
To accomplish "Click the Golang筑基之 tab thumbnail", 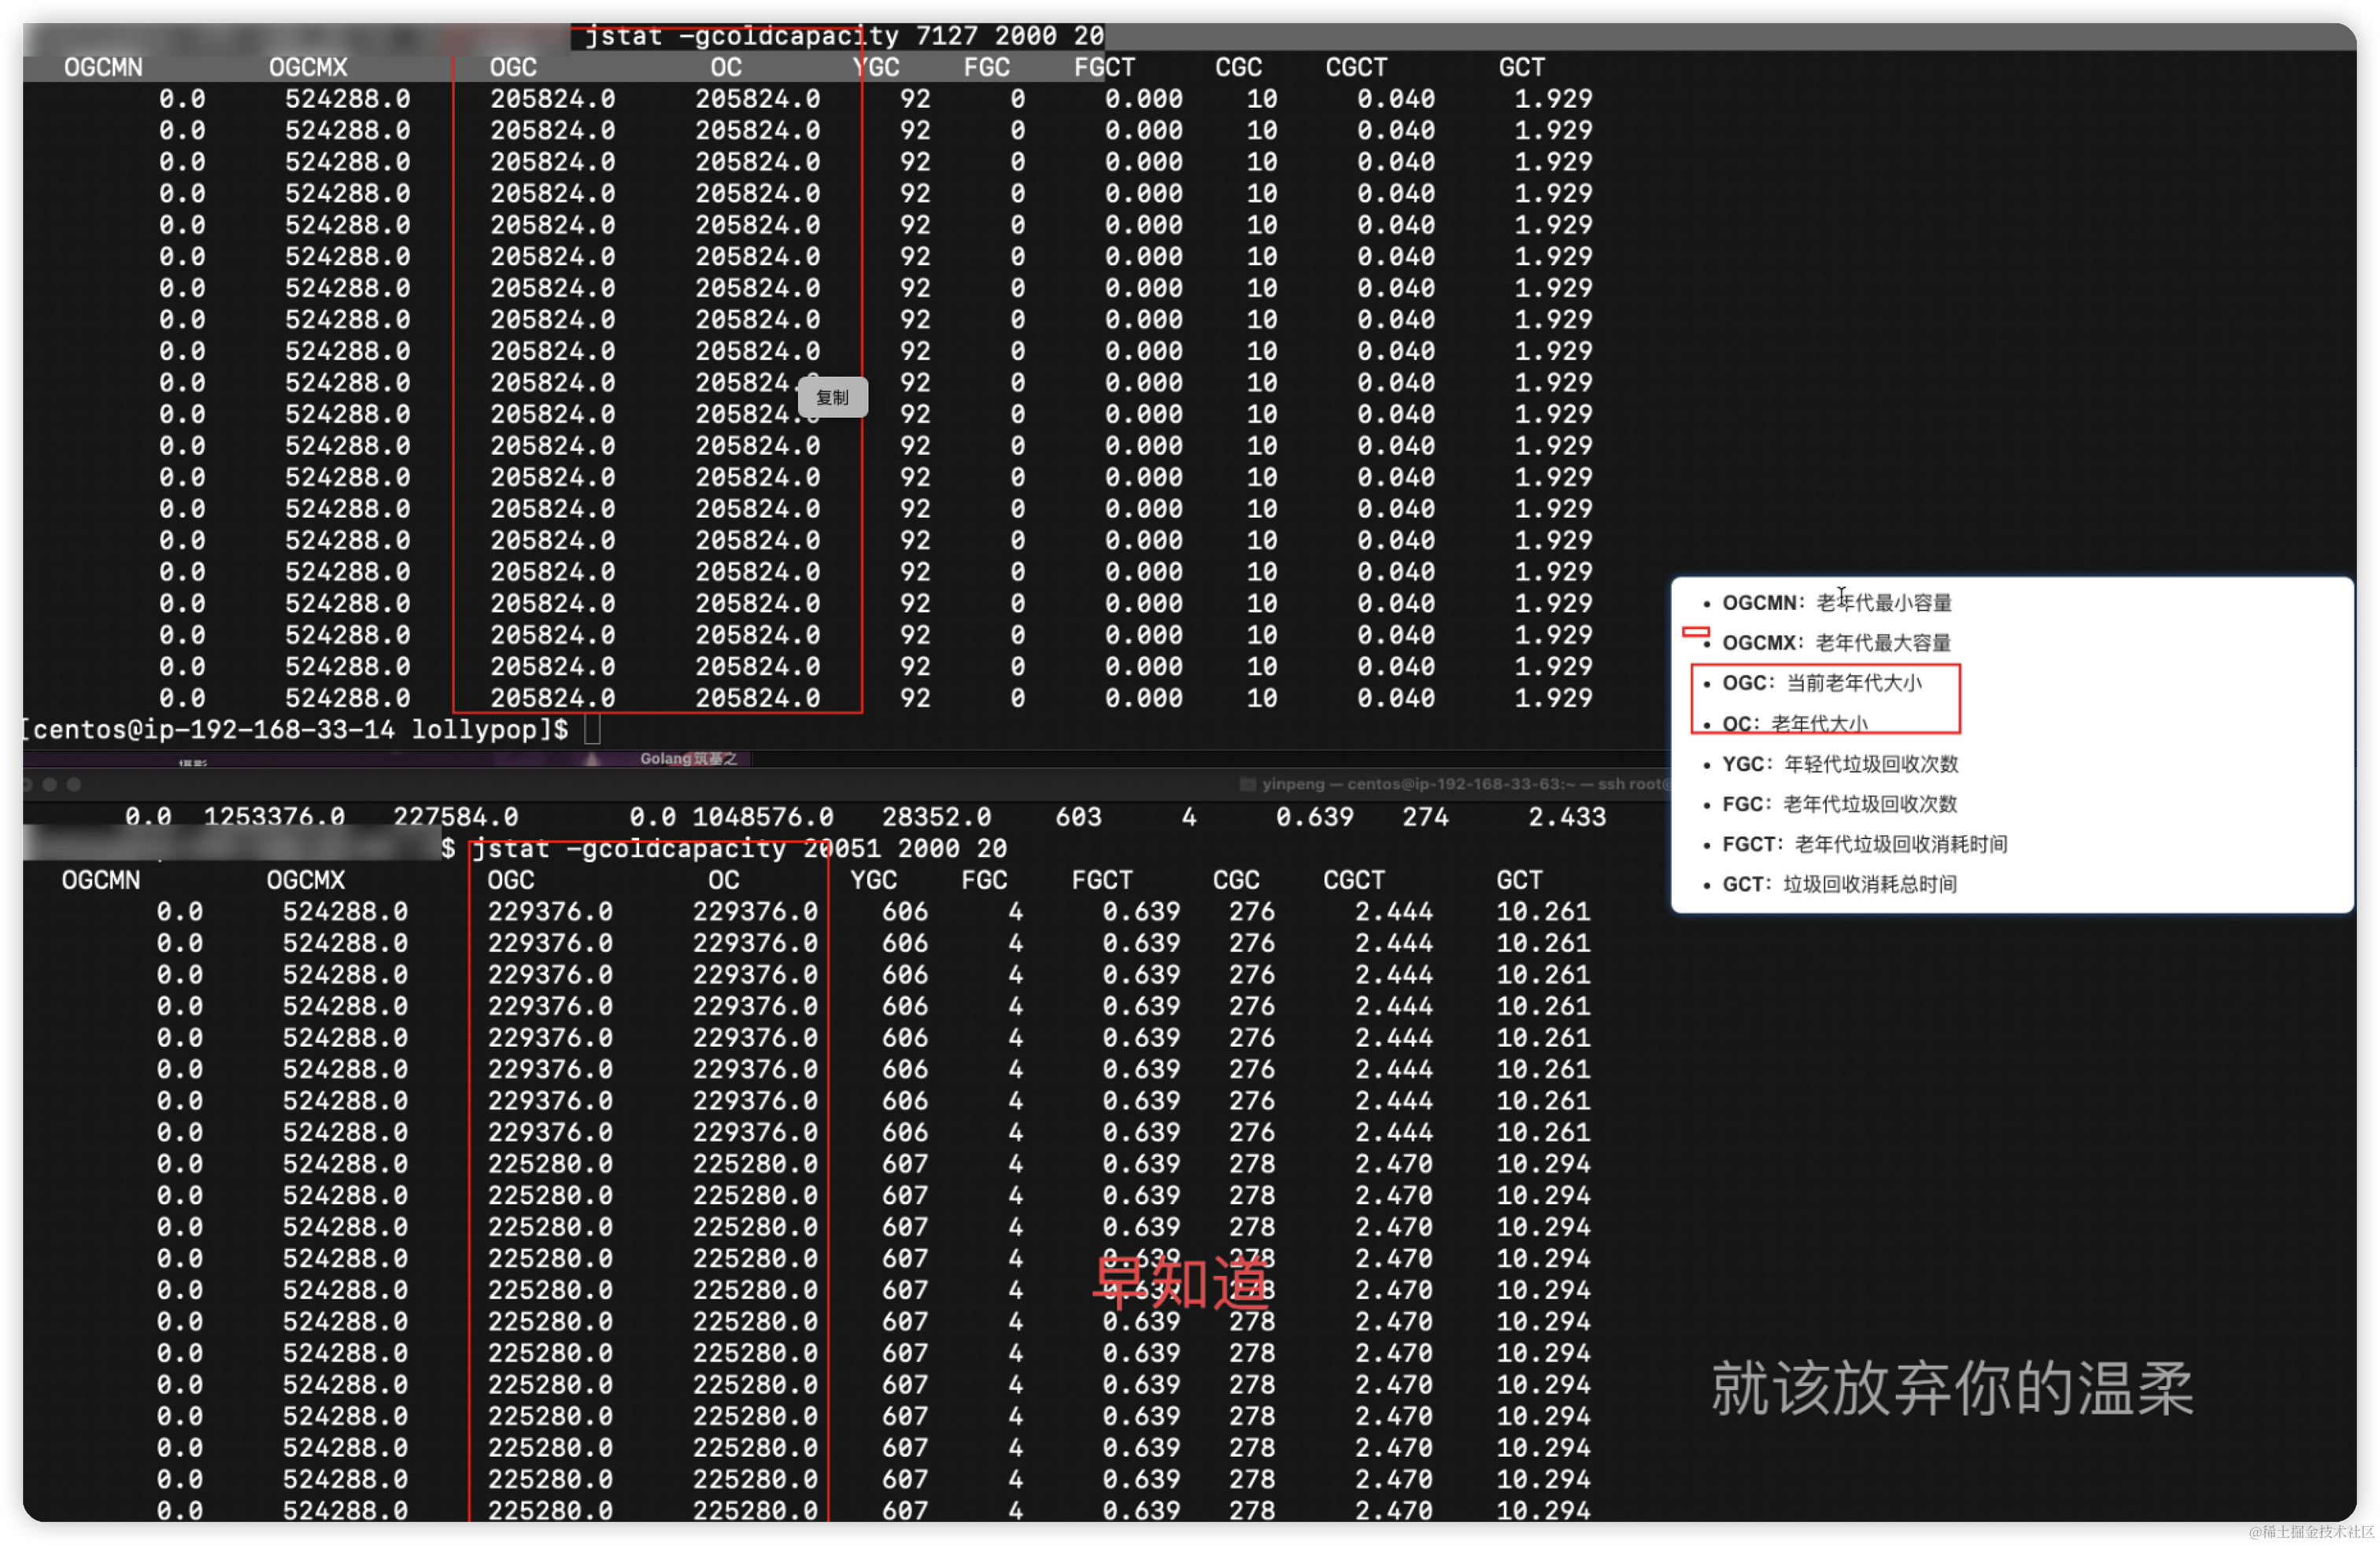I will [x=688, y=759].
